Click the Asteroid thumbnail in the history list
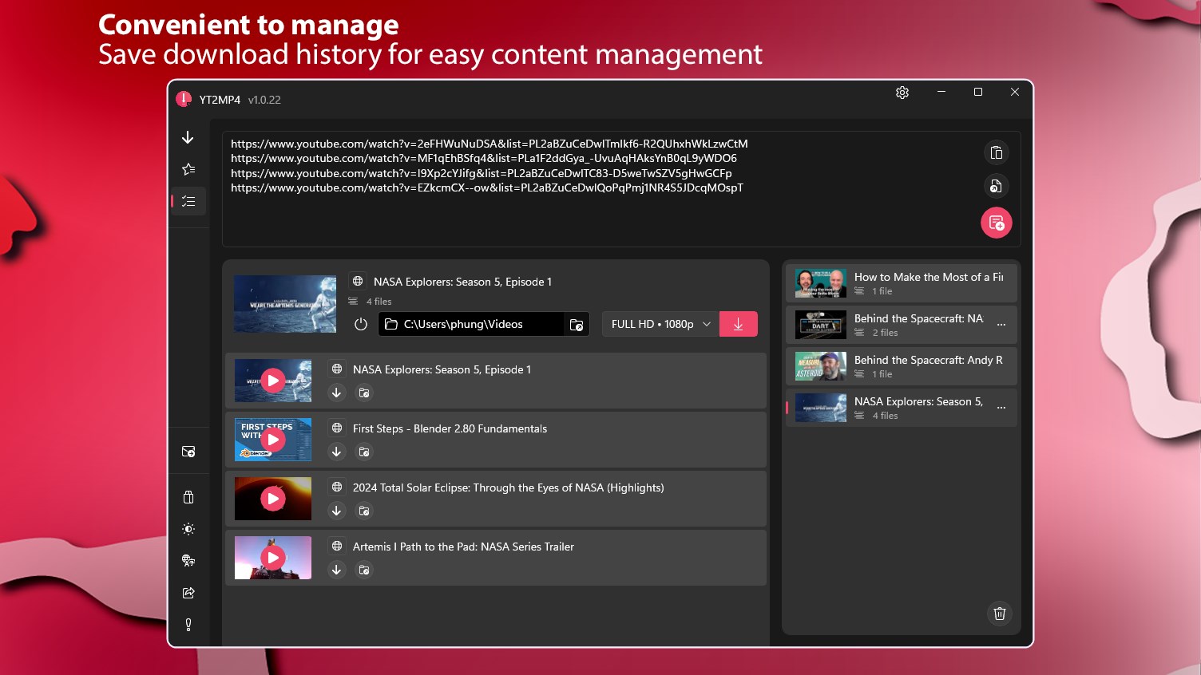1201x675 pixels. point(821,366)
